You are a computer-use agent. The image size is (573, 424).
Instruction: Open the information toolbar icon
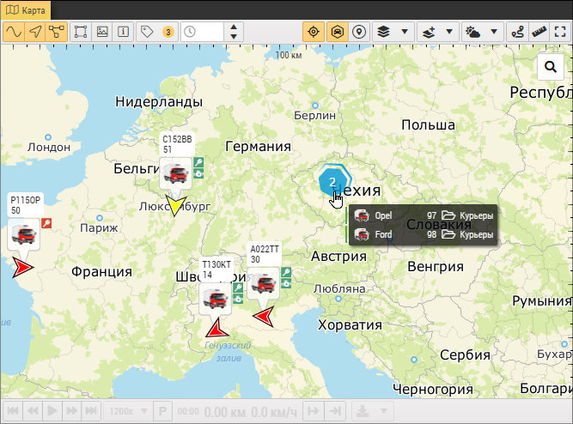coord(123,32)
